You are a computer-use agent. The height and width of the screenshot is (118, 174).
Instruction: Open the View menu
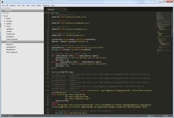(x=23, y=5)
